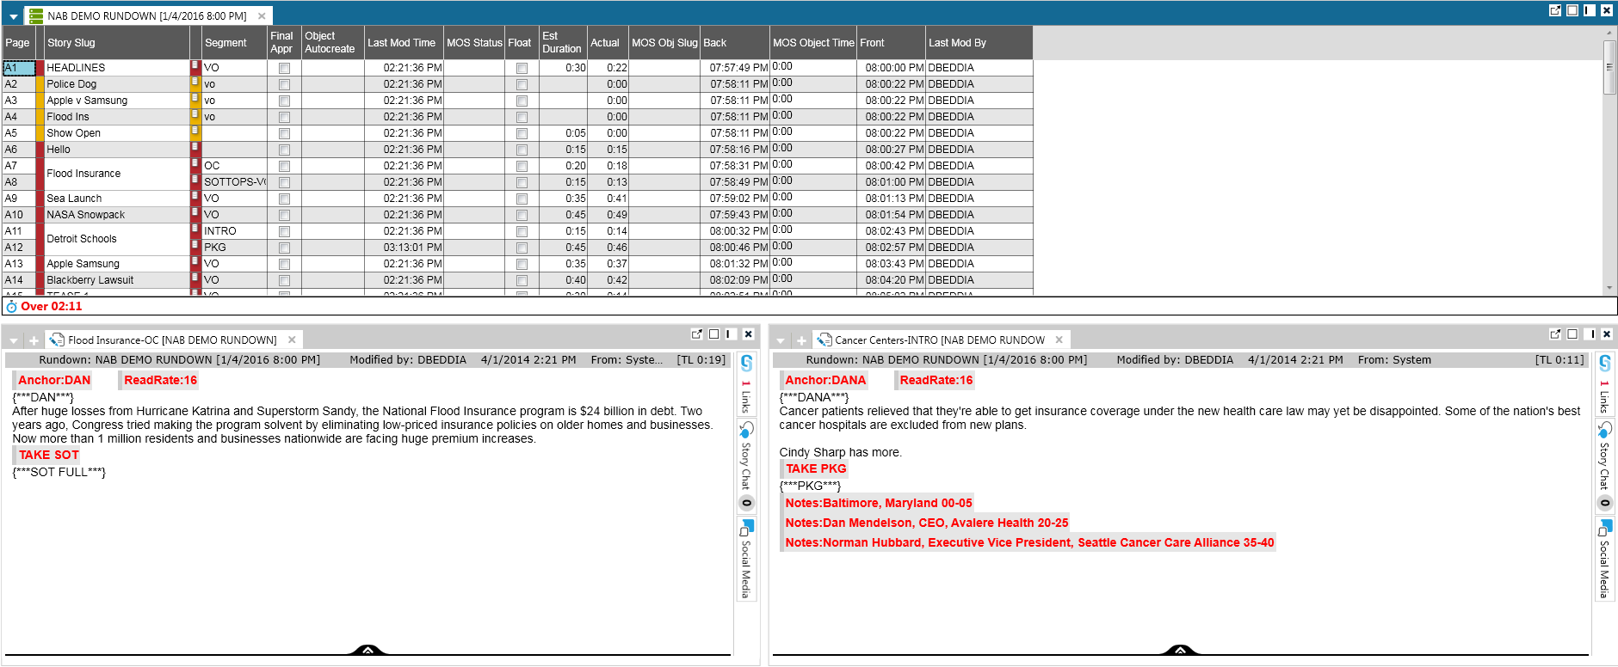
Task: Open Links panel in Flood Insurance story
Action: 746,383
